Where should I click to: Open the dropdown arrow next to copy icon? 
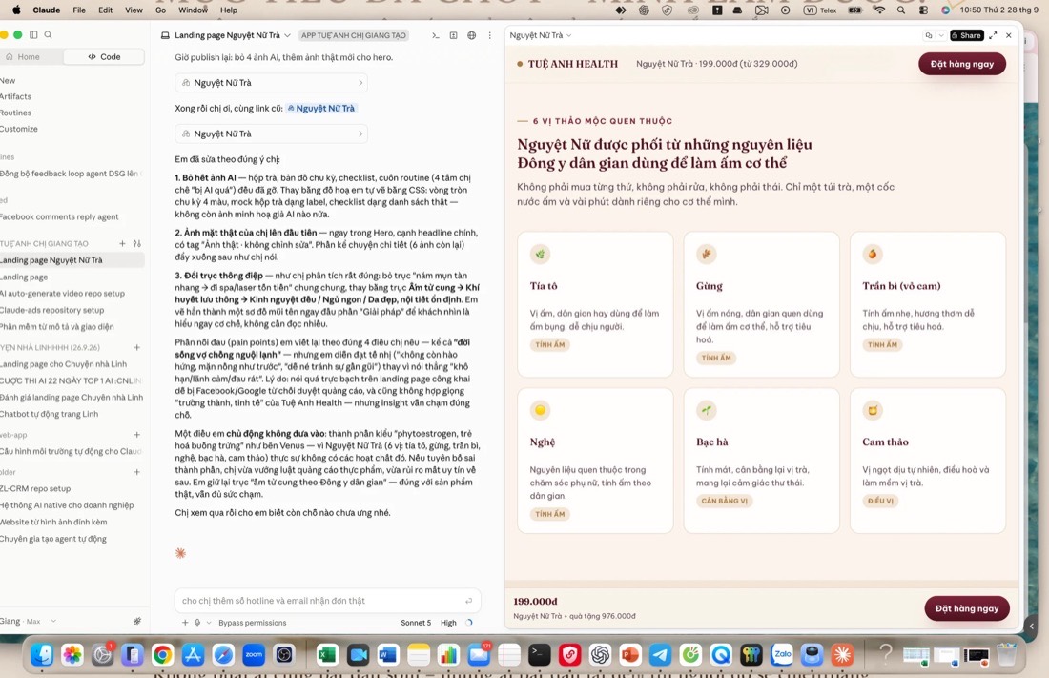click(x=940, y=35)
